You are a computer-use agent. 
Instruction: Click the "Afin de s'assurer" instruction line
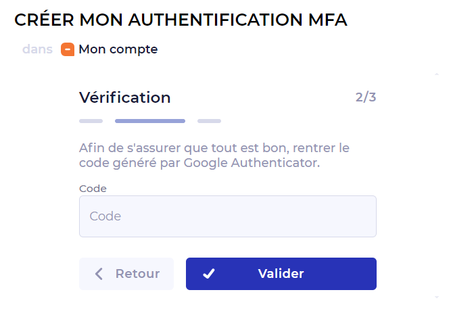tap(214, 147)
